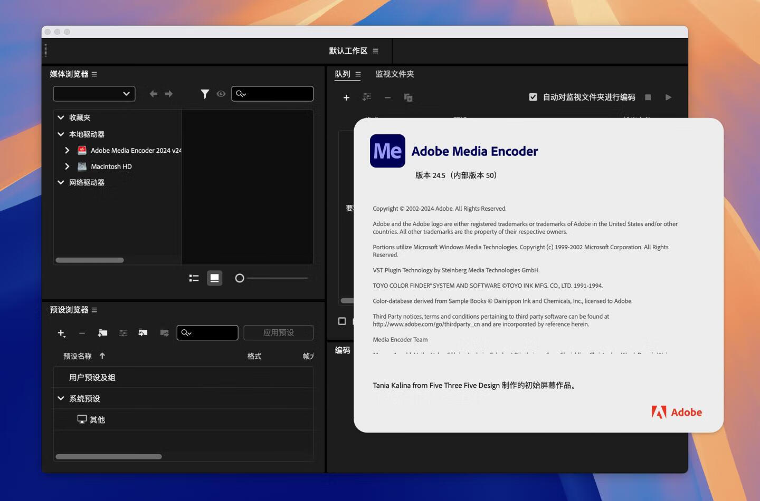Viewport: 760px width, 501px height.
Task: Open the queue panel menu icon
Action: pyautogui.click(x=358, y=74)
